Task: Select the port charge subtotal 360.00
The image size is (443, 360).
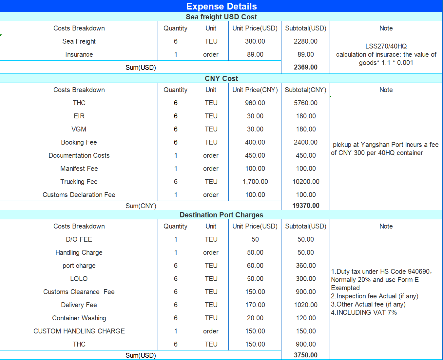Action: click(x=305, y=266)
